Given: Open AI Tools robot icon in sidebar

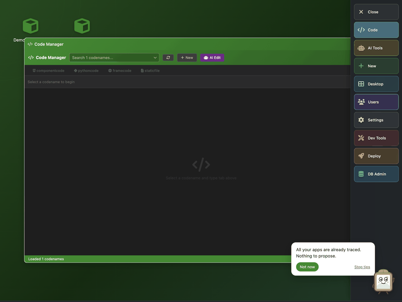Looking at the screenshot, I should click(x=361, y=48).
